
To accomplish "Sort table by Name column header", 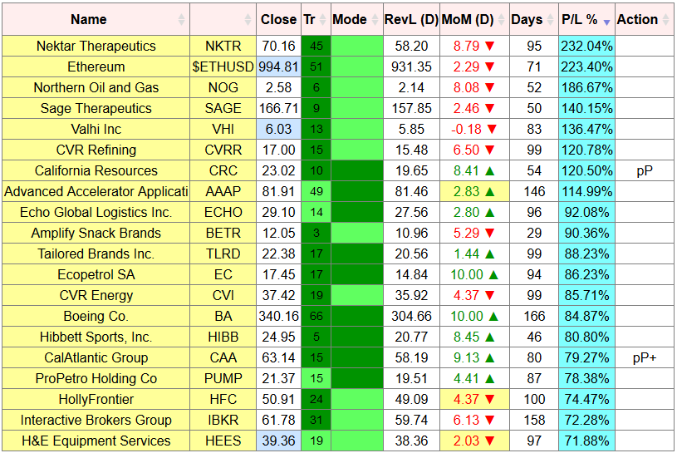I will coord(96,19).
